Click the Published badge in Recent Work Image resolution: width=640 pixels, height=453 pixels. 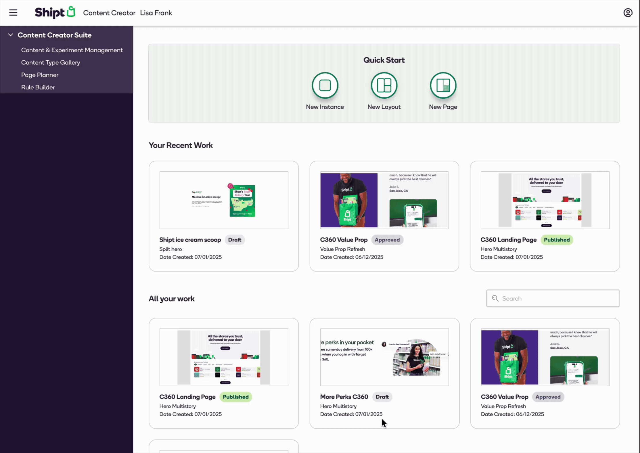[x=557, y=240]
